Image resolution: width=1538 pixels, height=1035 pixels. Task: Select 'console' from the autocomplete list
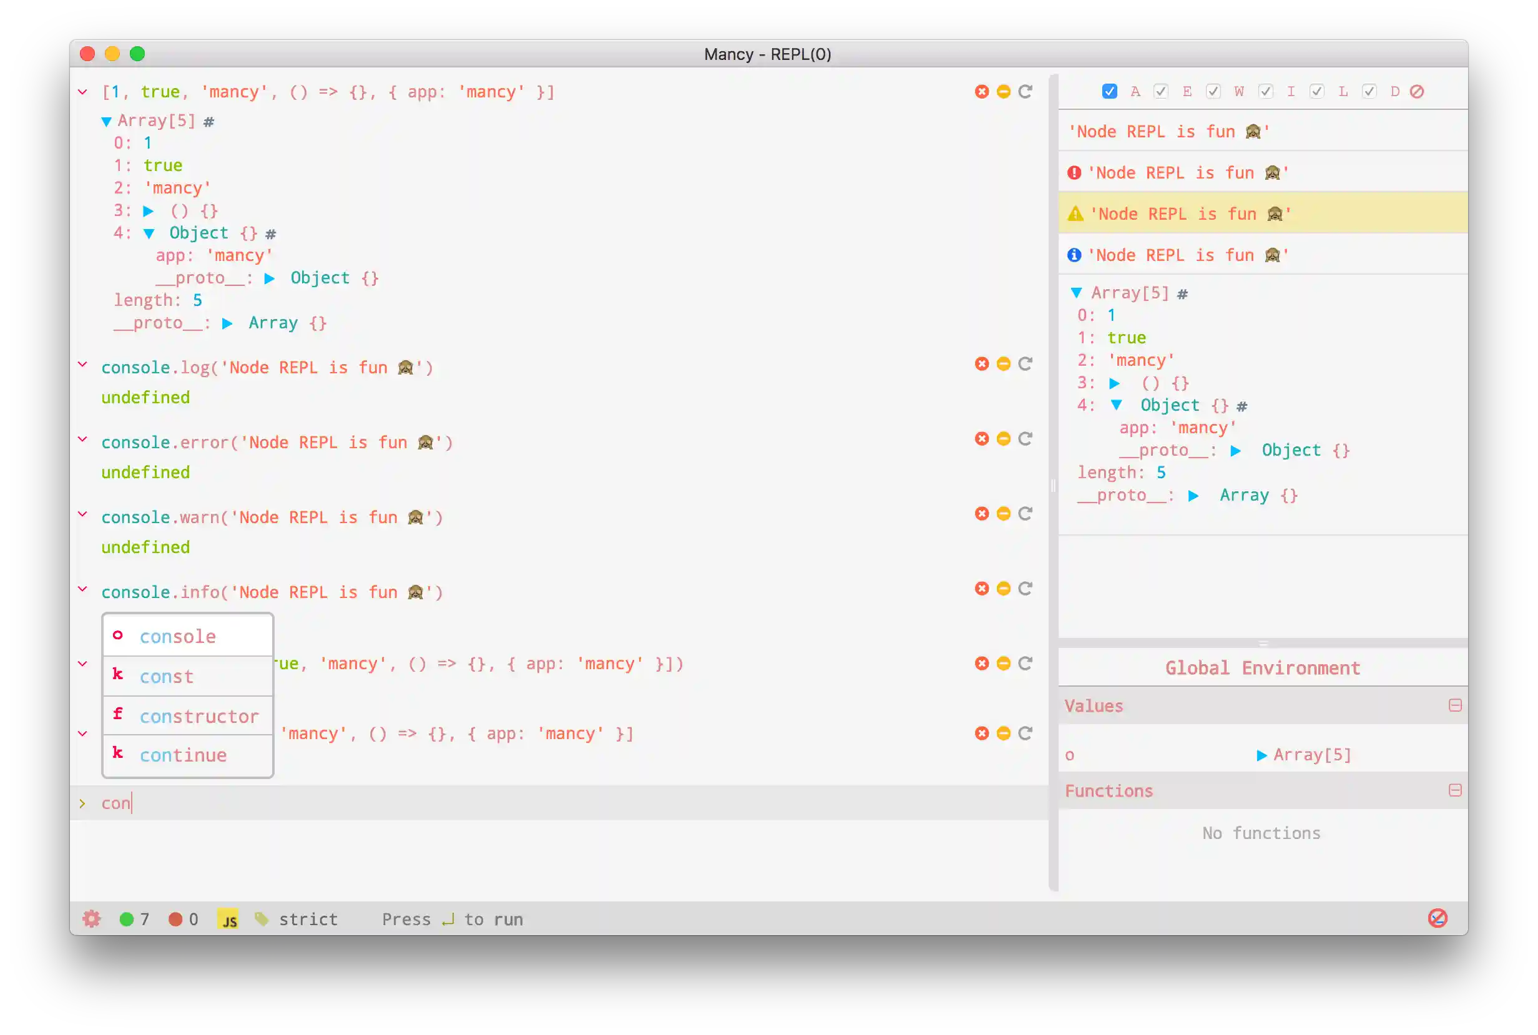[x=177, y=636]
